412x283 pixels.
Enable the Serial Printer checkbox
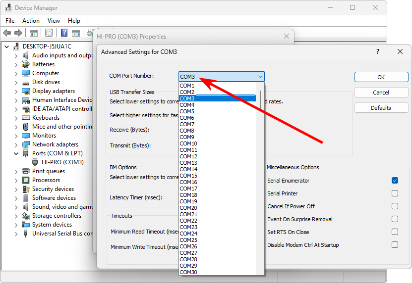(x=395, y=193)
